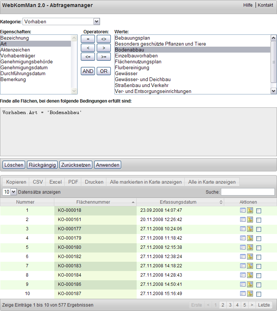277x311 pixels.
Task: Sort by Erfassungsdatum column header
Action: pos(180,202)
